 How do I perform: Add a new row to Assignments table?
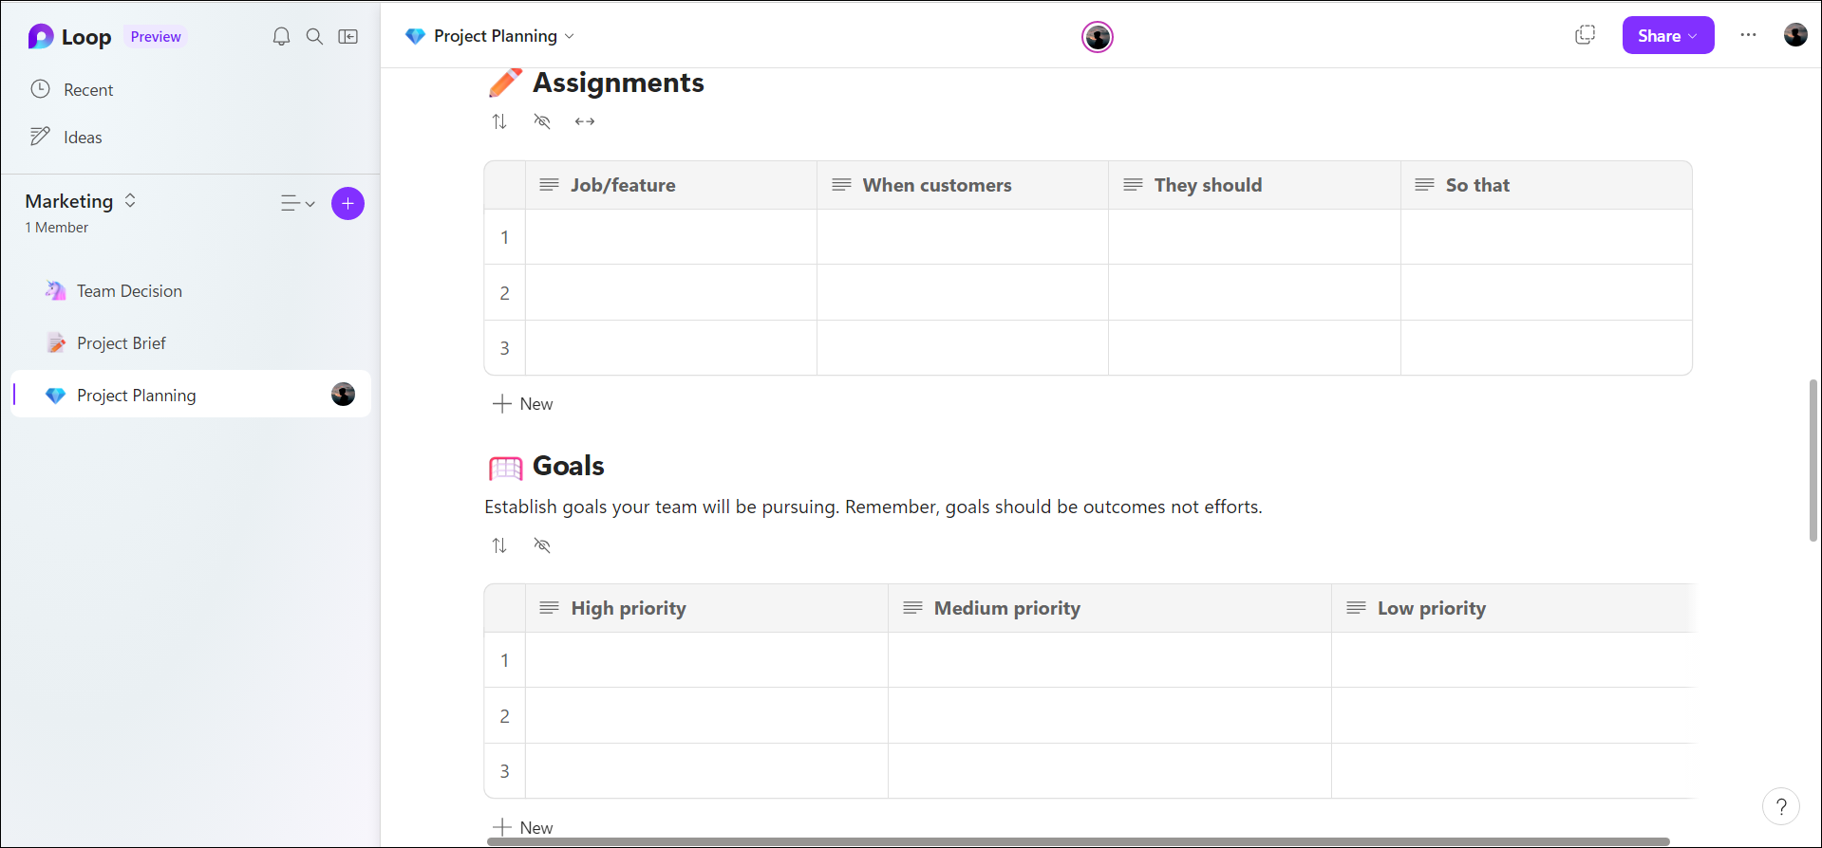pyautogui.click(x=522, y=404)
